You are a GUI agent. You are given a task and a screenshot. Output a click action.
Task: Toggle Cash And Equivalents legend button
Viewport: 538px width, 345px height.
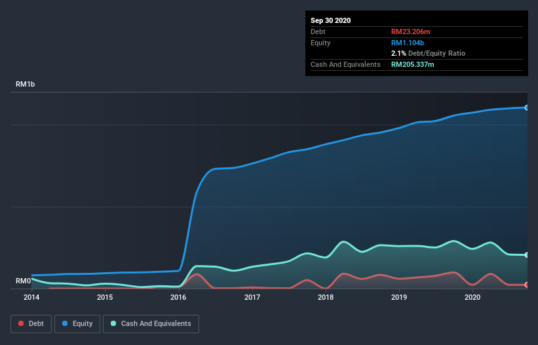[x=151, y=324]
